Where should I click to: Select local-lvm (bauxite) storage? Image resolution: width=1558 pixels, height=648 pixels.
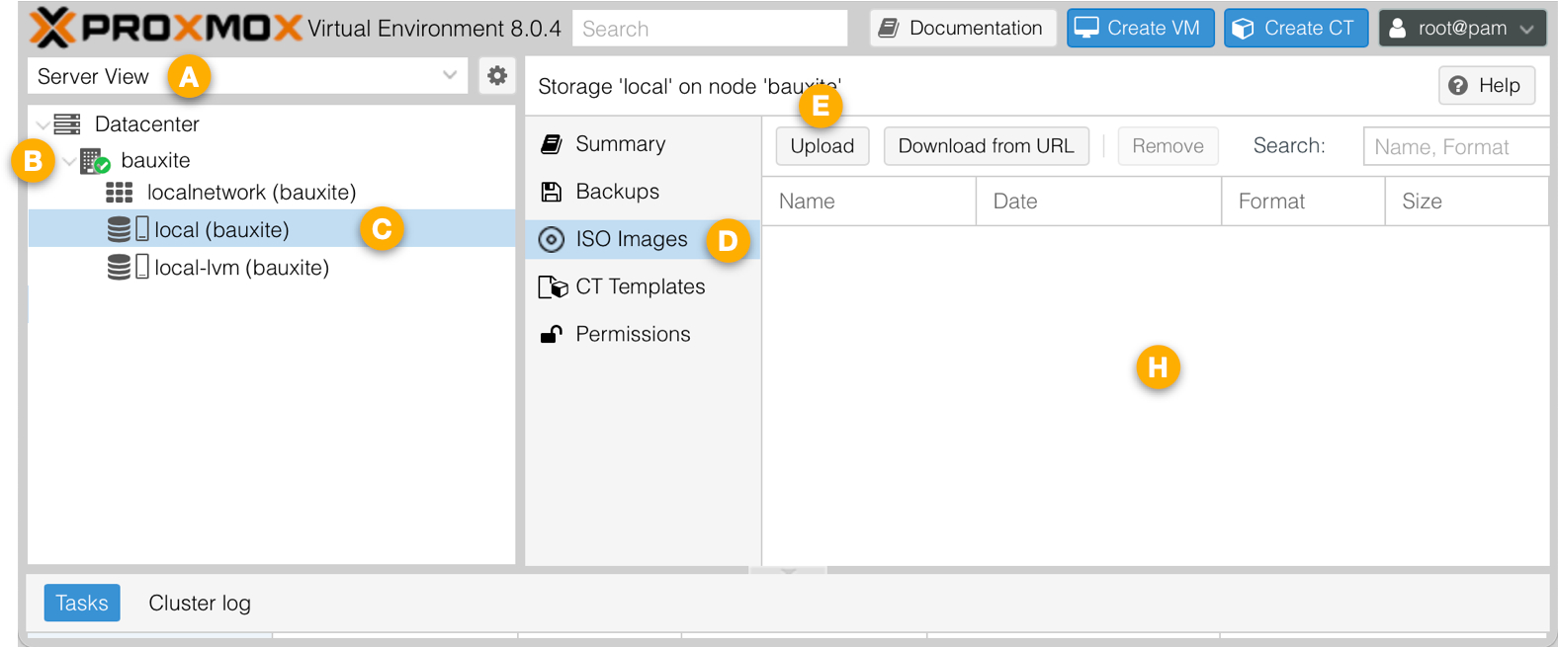tap(272, 267)
